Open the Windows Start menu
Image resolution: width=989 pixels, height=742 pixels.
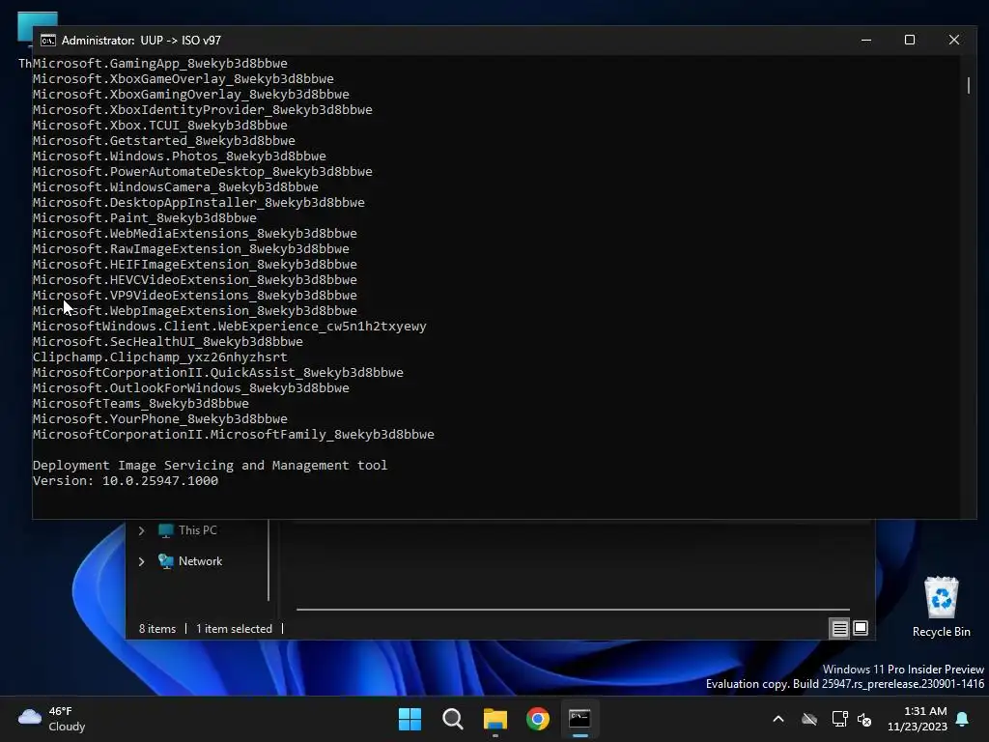click(410, 719)
